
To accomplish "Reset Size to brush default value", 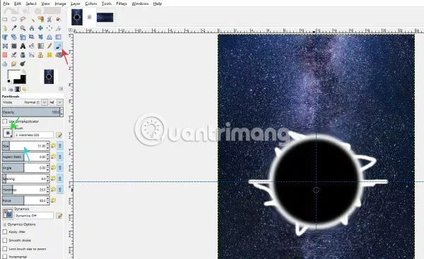I will point(53,146).
